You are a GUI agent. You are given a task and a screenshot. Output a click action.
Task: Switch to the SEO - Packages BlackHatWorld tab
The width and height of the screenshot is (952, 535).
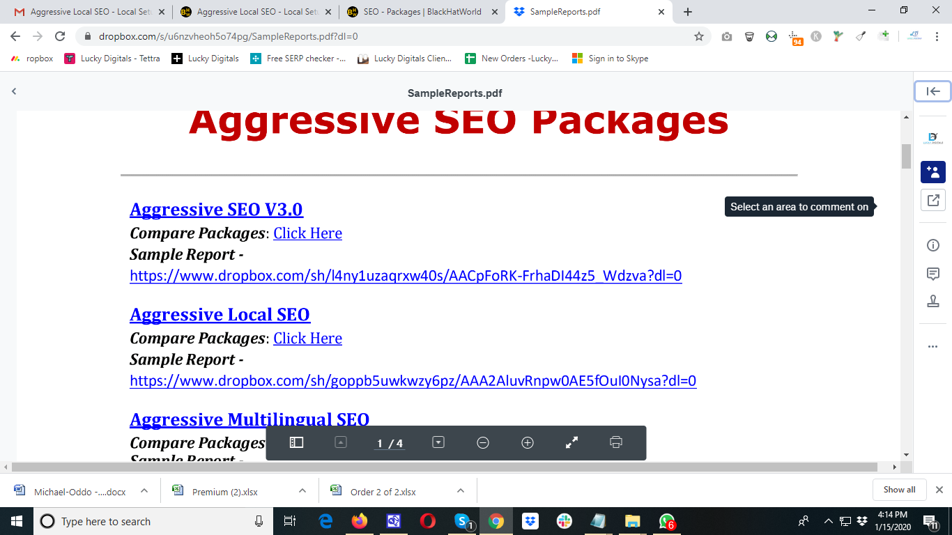pyautogui.click(x=421, y=12)
